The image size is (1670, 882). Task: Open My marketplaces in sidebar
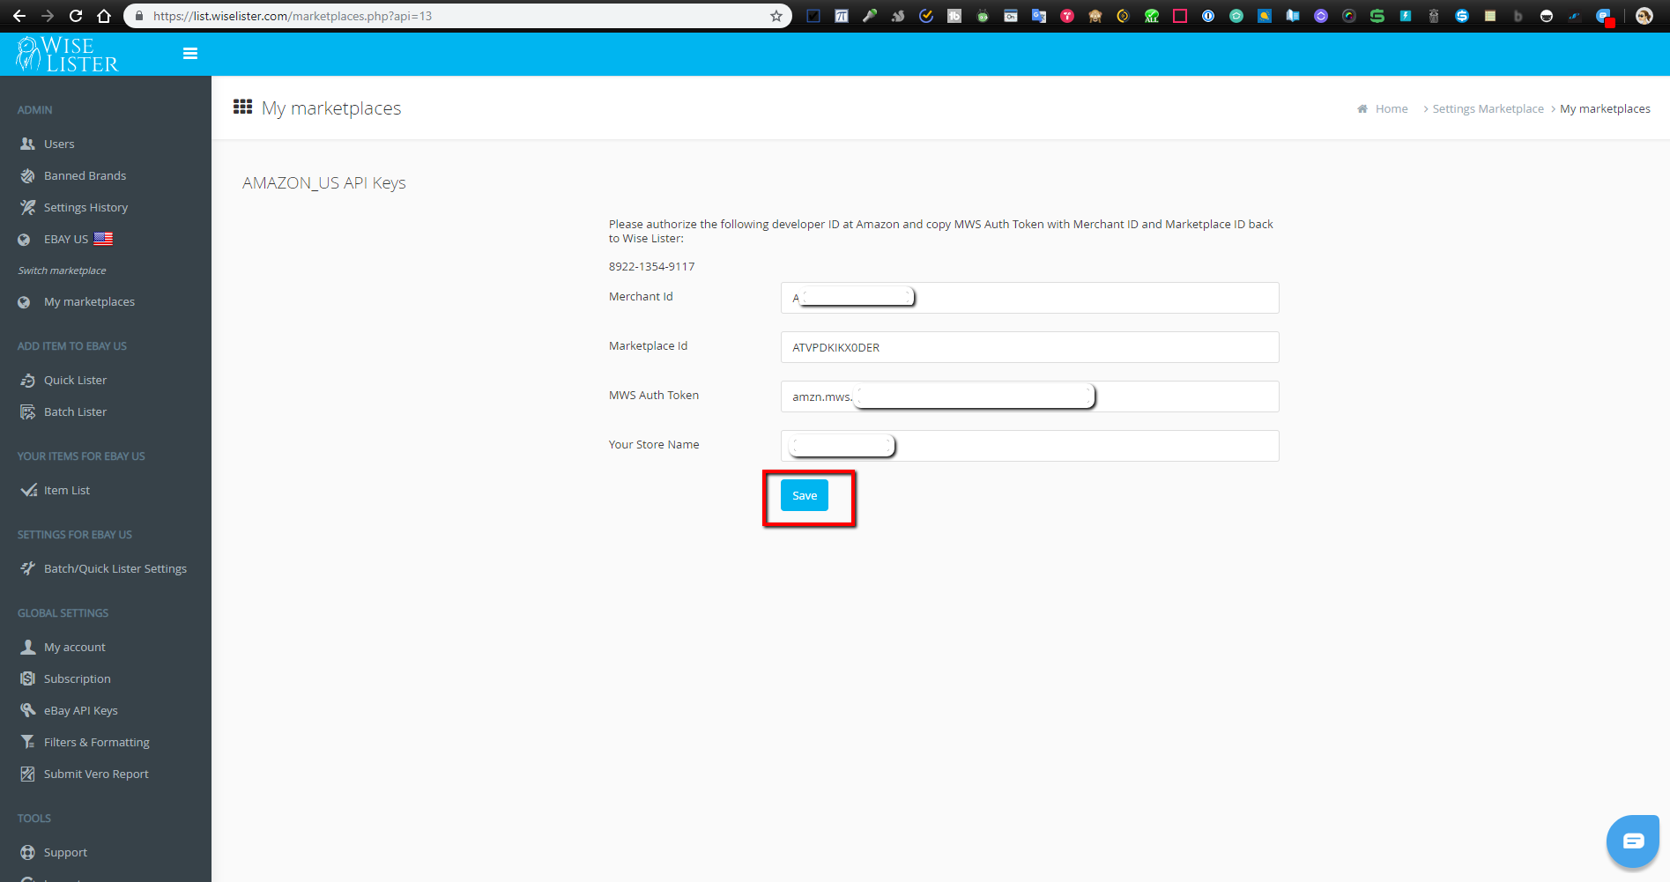(x=89, y=301)
